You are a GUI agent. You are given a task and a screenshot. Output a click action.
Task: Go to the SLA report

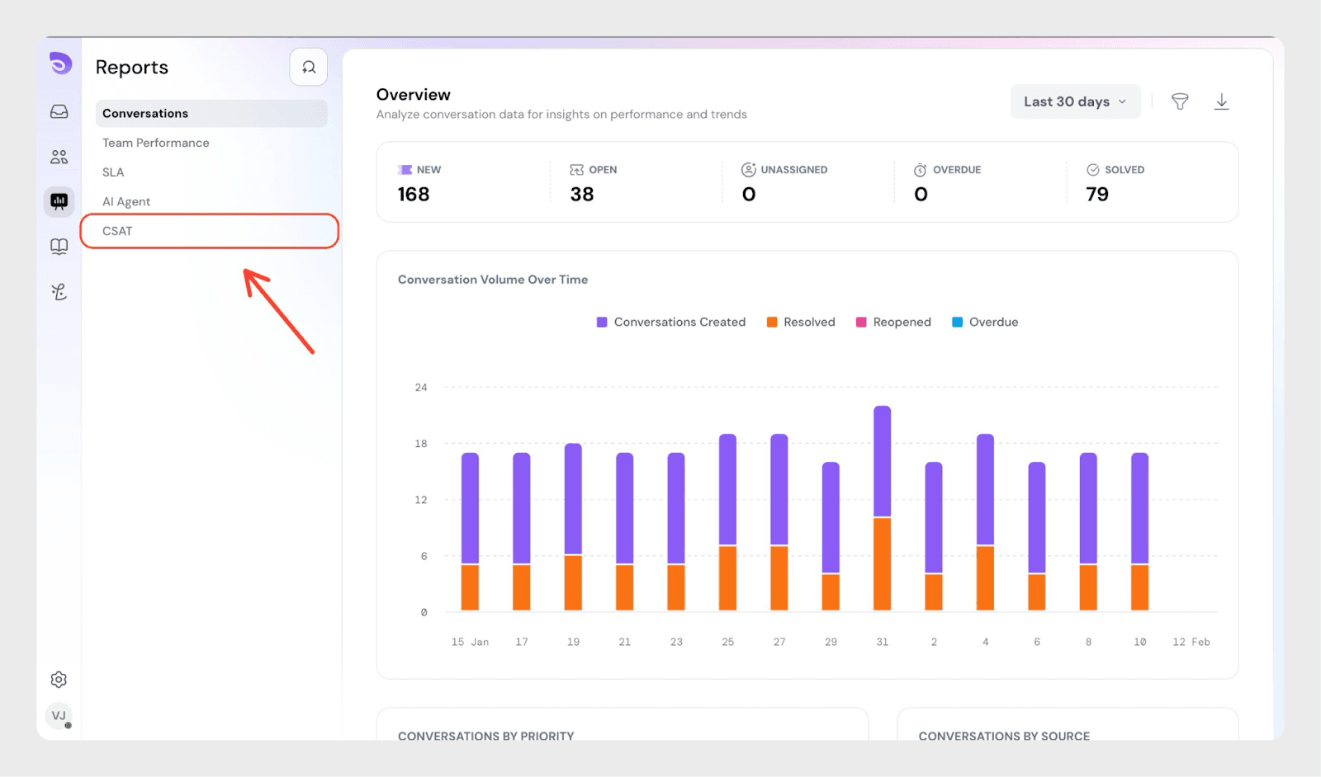tap(113, 172)
